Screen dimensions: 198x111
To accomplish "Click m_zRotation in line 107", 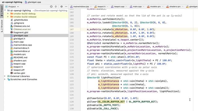I will 120,29.
